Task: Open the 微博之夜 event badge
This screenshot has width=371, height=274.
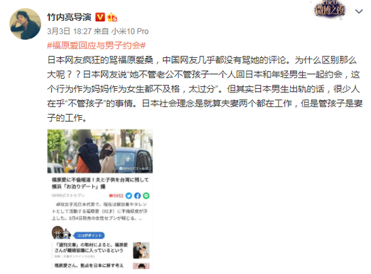Action: (330, 9)
